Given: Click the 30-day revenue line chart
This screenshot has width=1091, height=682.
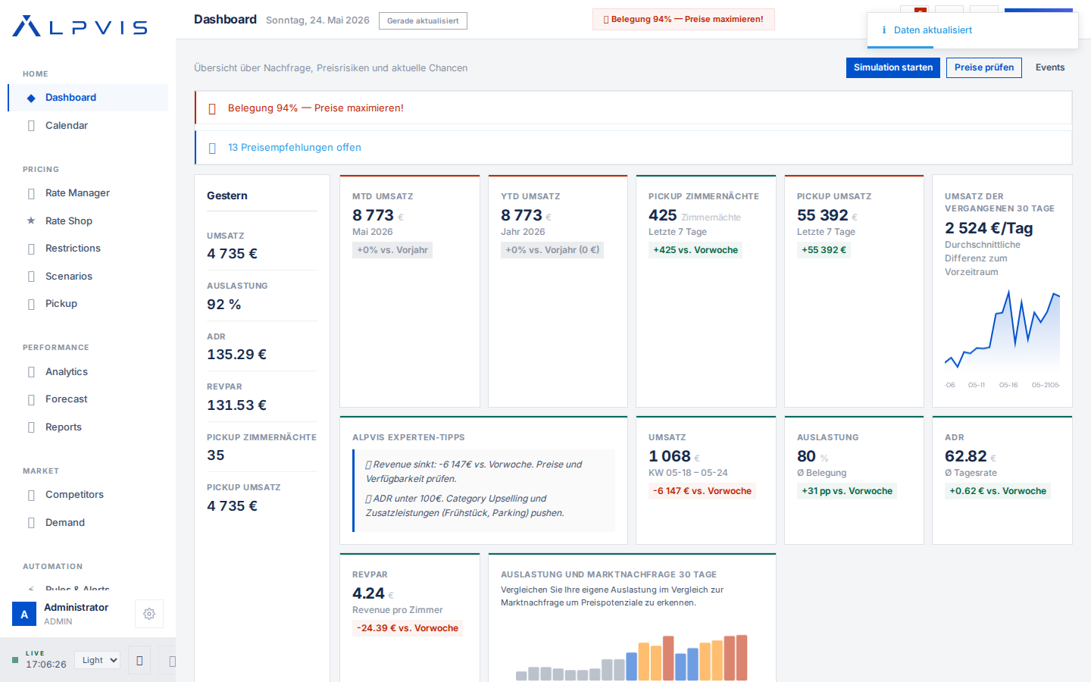Looking at the screenshot, I should click(x=1002, y=339).
